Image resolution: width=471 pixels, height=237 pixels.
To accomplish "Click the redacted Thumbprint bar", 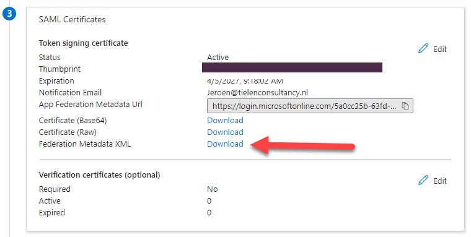I will (x=292, y=67).
